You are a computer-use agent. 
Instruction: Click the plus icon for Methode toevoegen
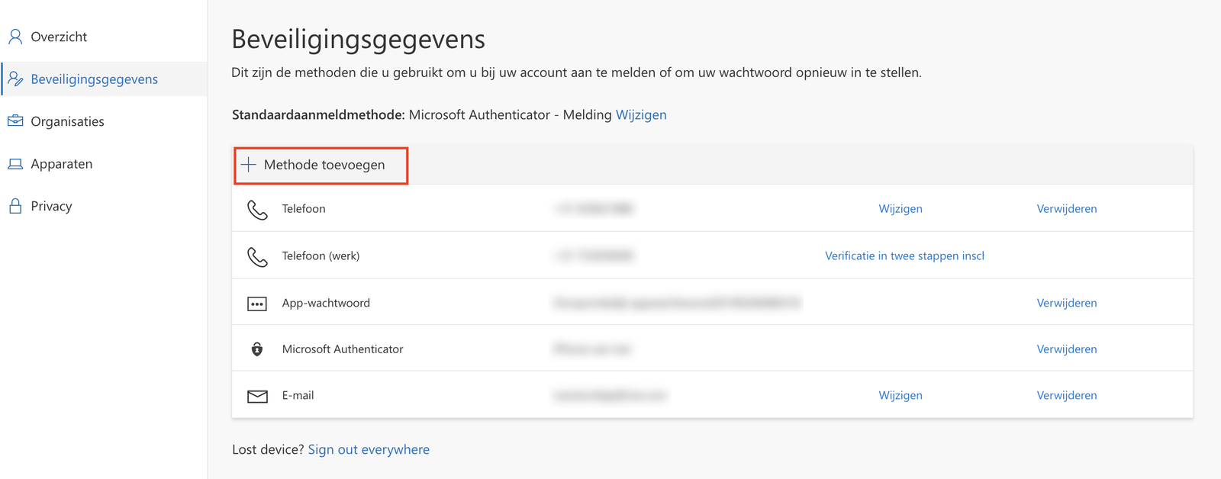point(249,165)
